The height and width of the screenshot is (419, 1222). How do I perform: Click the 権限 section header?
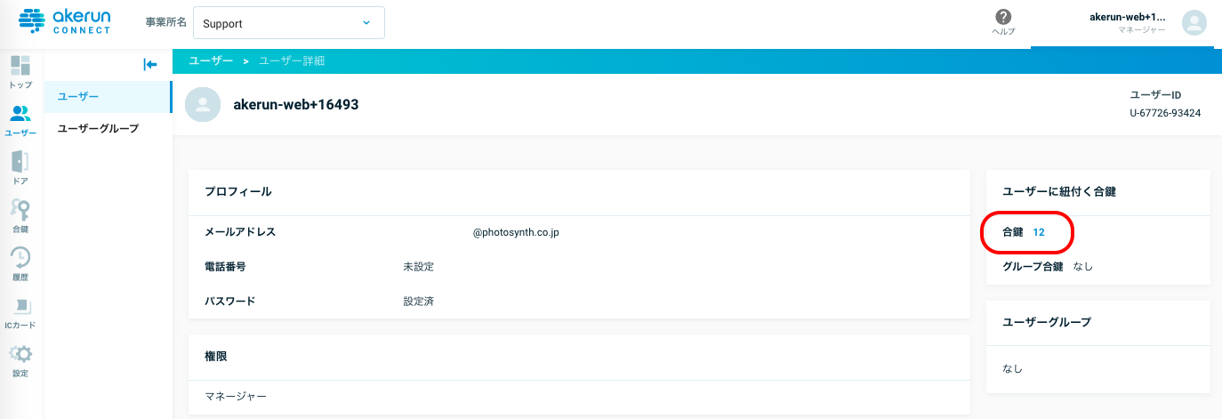click(x=216, y=356)
